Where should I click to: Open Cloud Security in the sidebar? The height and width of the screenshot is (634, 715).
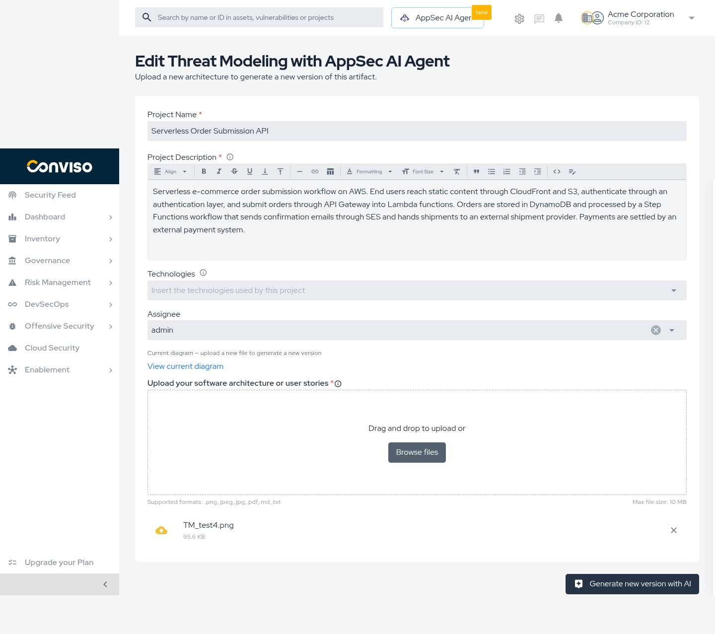pyautogui.click(x=60, y=348)
